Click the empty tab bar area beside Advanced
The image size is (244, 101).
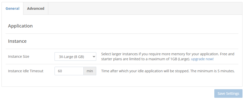[145, 8]
